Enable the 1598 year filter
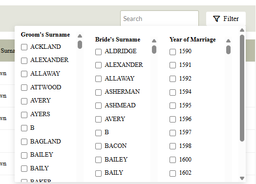Screen dimensions: 256x184 [173, 146]
